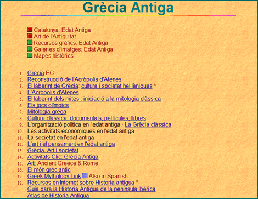Click the green square icon beside Recursos gràfics
The image size is (258, 199).
(30, 42)
